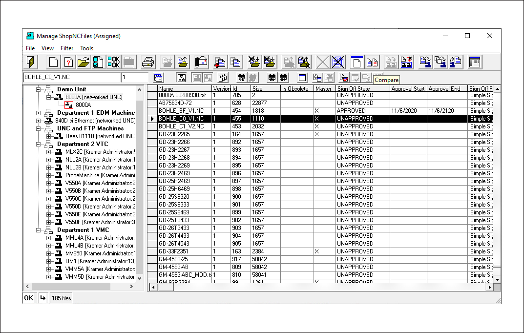Click the page with red arrow to machines icon

click(x=406, y=62)
